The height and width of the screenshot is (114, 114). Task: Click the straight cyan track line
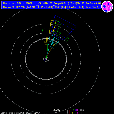pos(50,48)
